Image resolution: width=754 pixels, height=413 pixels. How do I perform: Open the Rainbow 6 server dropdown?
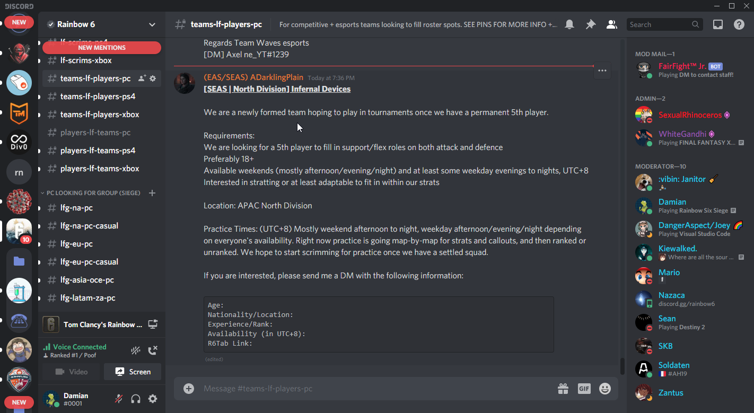pos(152,24)
